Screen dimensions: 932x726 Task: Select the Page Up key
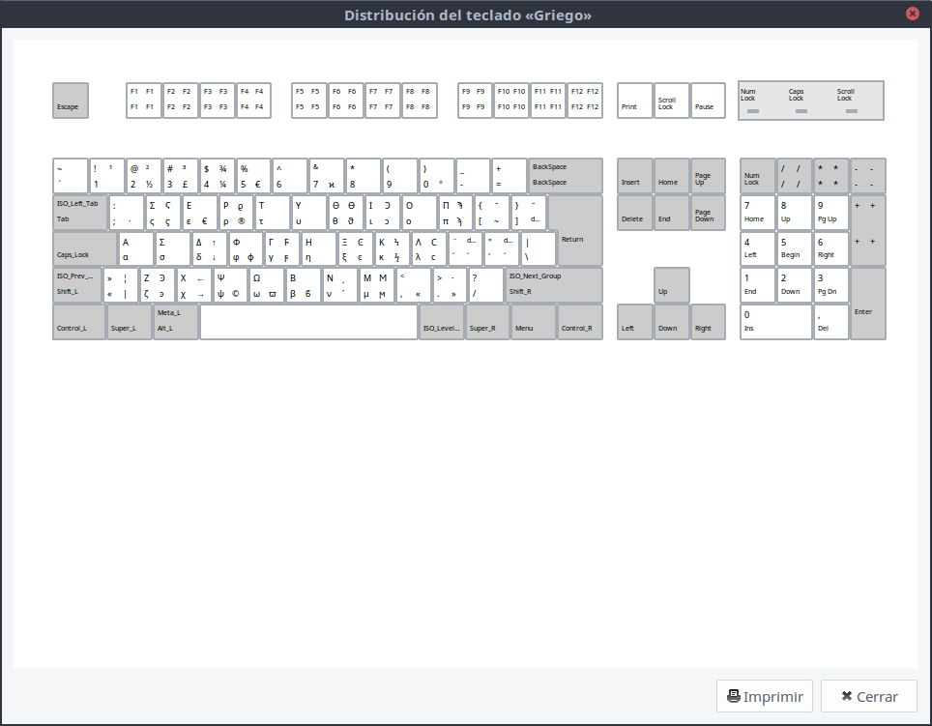pos(707,176)
